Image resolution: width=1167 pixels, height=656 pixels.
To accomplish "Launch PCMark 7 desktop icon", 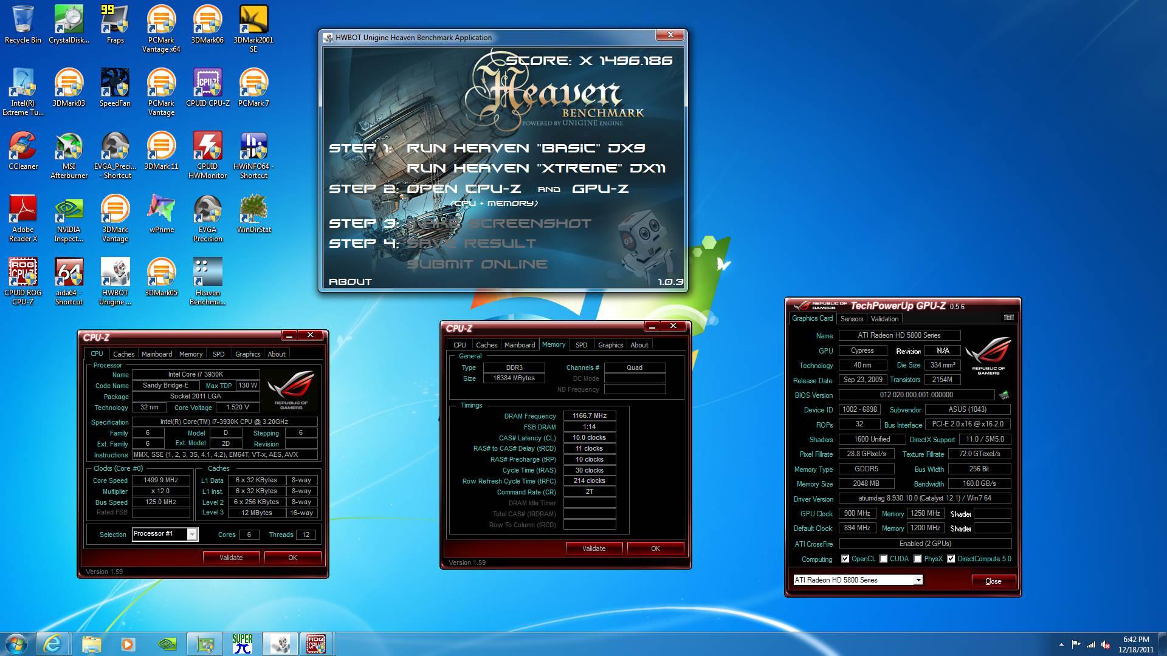I will coord(253,87).
